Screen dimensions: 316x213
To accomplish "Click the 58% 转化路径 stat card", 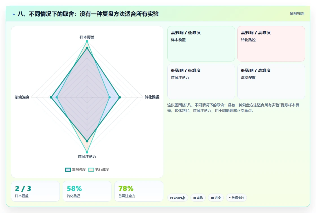I will pyautogui.click(x=87, y=191).
